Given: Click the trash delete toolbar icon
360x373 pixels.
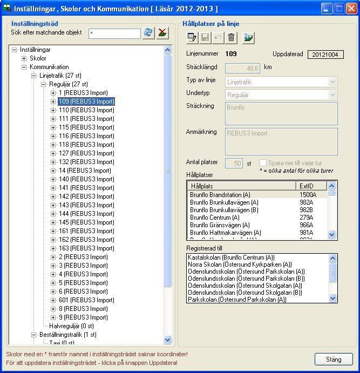Looking at the screenshot, I should (231, 38).
